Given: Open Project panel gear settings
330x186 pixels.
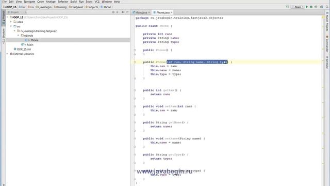Looking at the screenshot, I should pyautogui.click(x=123, y=12).
